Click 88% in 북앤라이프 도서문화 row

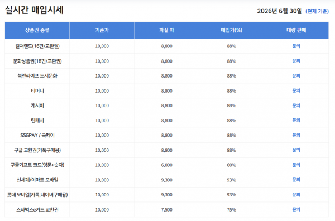click(x=231, y=76)
